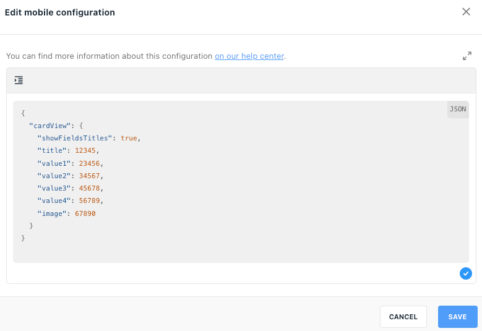Image resolution: width=482 pixels, height=331 pixels.
Task: Close the Edit mobile configuration dialog
Action: click(466, 12)
